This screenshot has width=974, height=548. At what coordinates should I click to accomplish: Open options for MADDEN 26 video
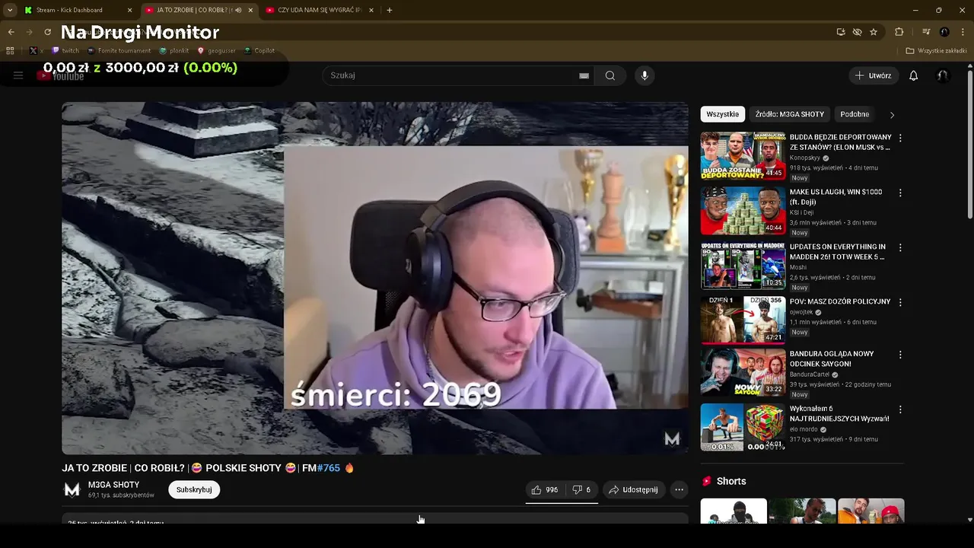(x=900, y=248)
